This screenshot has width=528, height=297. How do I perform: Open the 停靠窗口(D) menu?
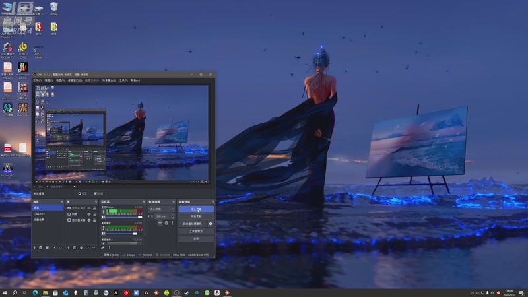click(x=75, y=81)
